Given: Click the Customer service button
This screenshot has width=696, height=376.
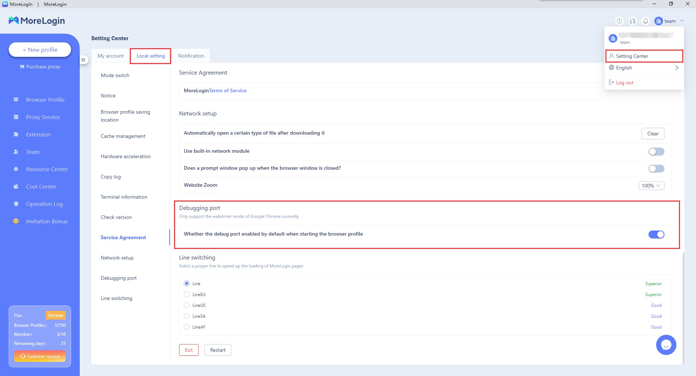Looking at the screenshot, I should (40, 356).
